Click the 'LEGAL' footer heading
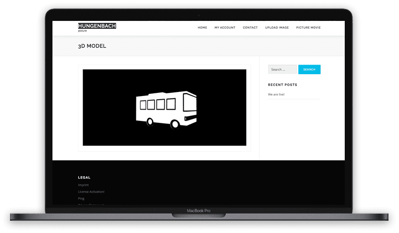399x233 pixels. [x=84, y=177]
